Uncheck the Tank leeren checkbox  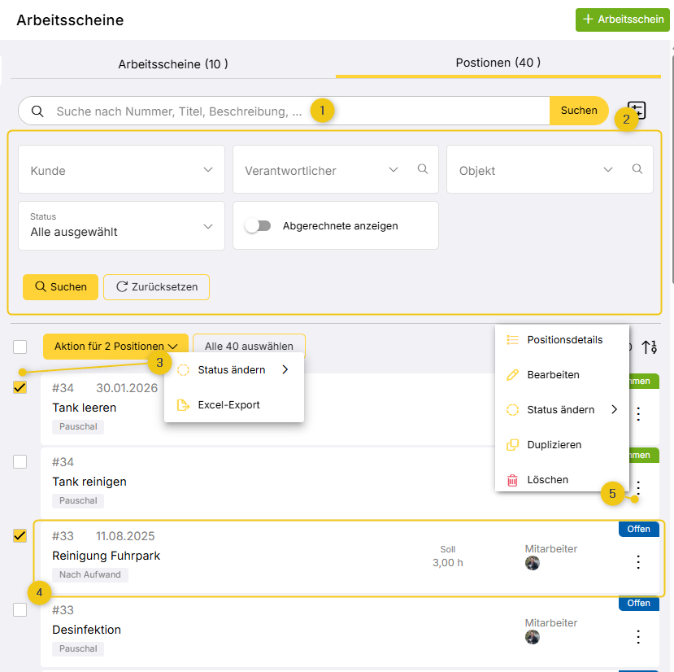(x=20, y=387)
